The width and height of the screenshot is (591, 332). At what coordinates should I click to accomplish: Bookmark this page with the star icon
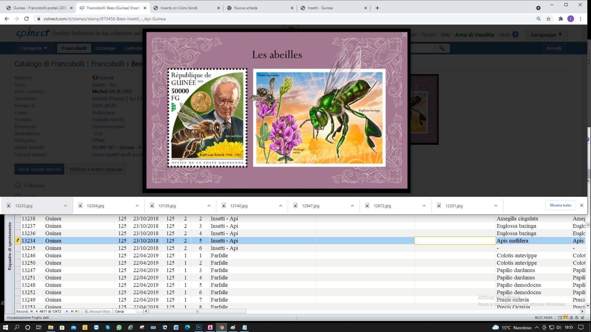[x=549, y=19]
